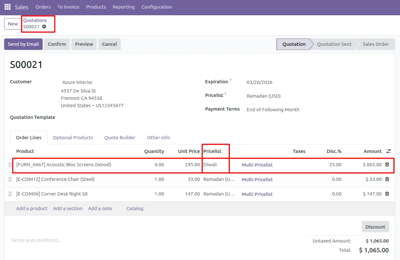Select the Corner Desk Right Sit product cell
The width and height of the screenshot is (400, 260).
[x=52, y=194]
